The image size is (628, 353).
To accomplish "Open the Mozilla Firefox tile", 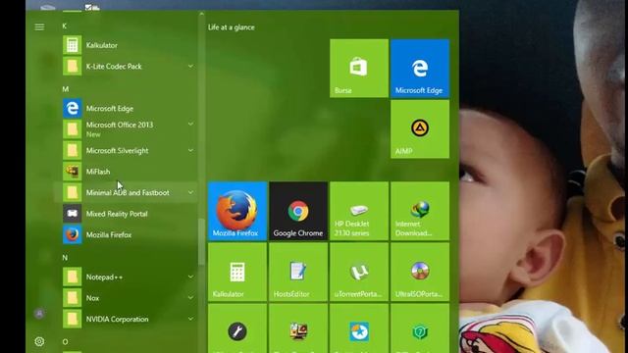I will click(x=237, y=211).
